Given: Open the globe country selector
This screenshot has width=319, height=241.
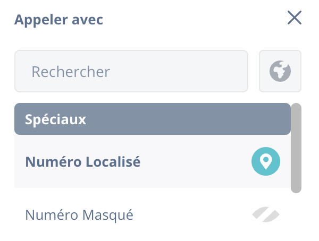Looking at the screenshot, I should pos(280,71).
